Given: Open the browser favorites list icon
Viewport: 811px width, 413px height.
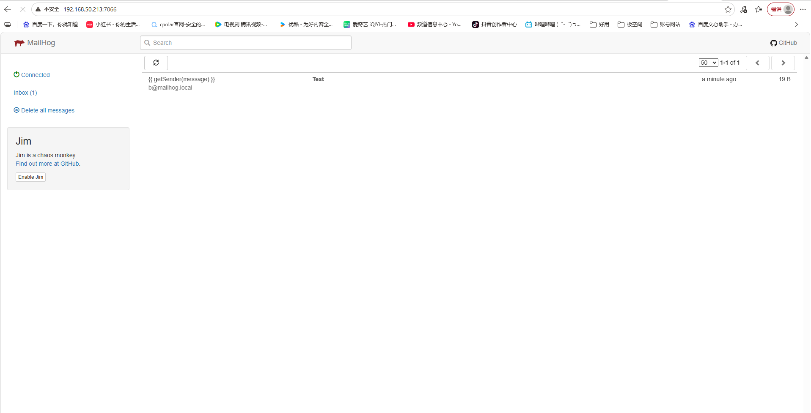Looking at the screenshot, I should coord(759,9).
